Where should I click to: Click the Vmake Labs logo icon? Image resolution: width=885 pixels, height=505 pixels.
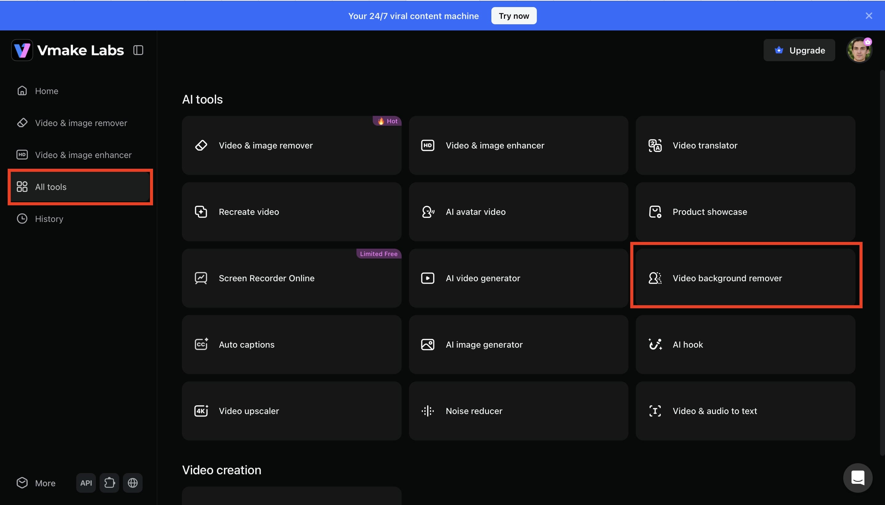click(x=22, y=50)
